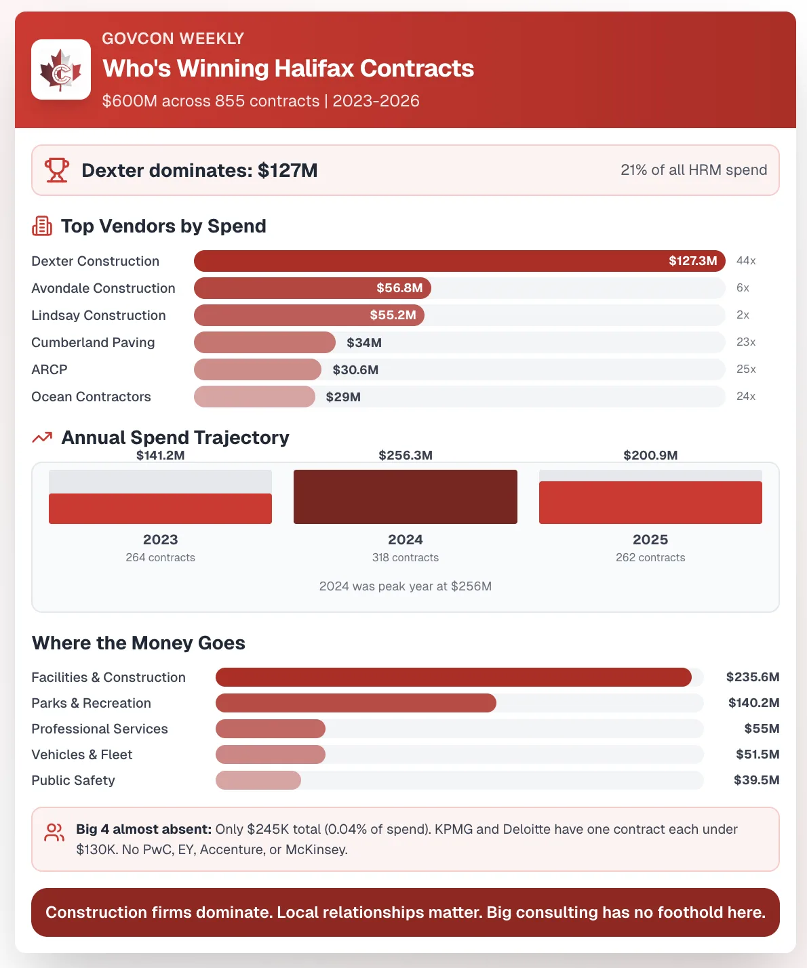Select the Avondale Construction $56.8M bar
This screenshot has height=968, width=807.
click(x=313, y=288)
